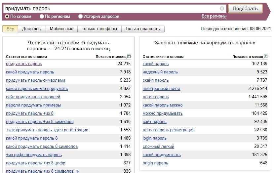The height and width of the screenshot is (173, 274).
Task: Open the 'Все регионы' region selector
Action: pos(214,16)
